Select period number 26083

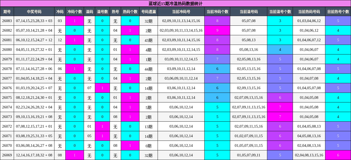click(x=7, y=21)
